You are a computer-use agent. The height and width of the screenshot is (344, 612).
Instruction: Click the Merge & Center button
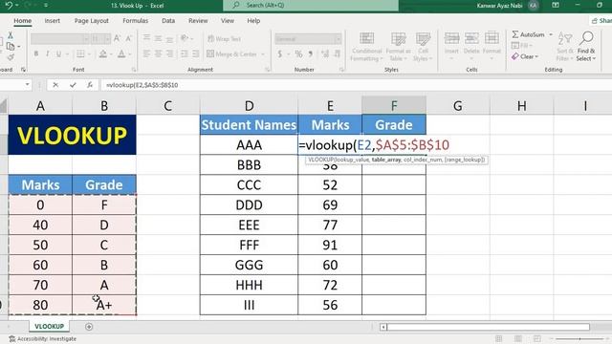231,54
